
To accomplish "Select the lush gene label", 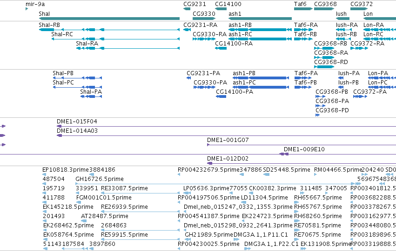I will (x=341, y=14).
